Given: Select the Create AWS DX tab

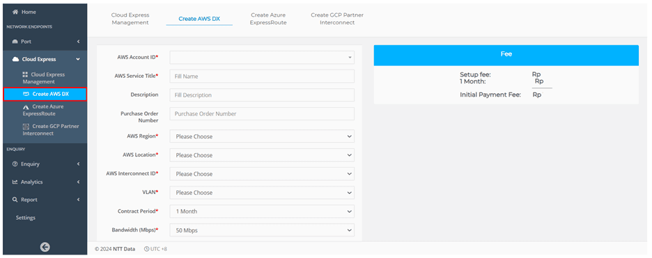Looking at the screenshot, I should [x=199, y=19].
